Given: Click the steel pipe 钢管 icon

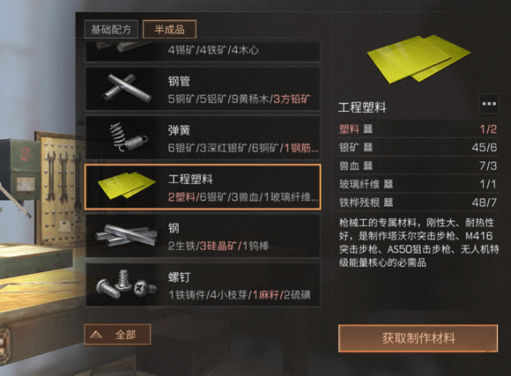Looking at the screenshot, I should [127, 87].
